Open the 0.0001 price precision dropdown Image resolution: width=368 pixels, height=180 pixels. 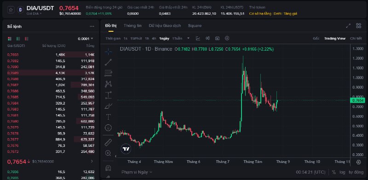pos(86,39)
